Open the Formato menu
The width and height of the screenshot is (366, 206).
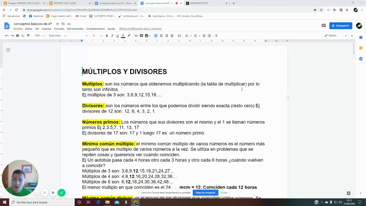click(59, 29)
